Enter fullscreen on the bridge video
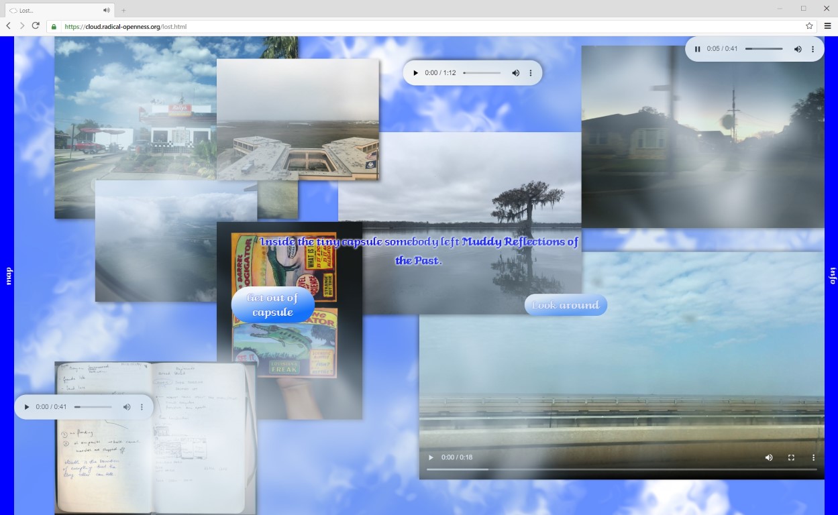This screenshot has width=838, height=515. point(791,457)
